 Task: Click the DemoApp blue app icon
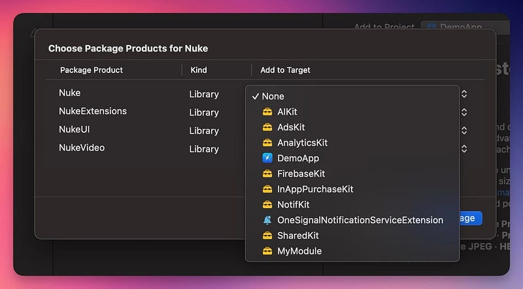pyautogui.click(x=267, y=158)
